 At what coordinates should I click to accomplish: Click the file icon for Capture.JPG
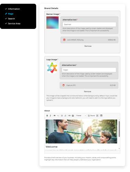pyautogui.click(x=63, y=85)
